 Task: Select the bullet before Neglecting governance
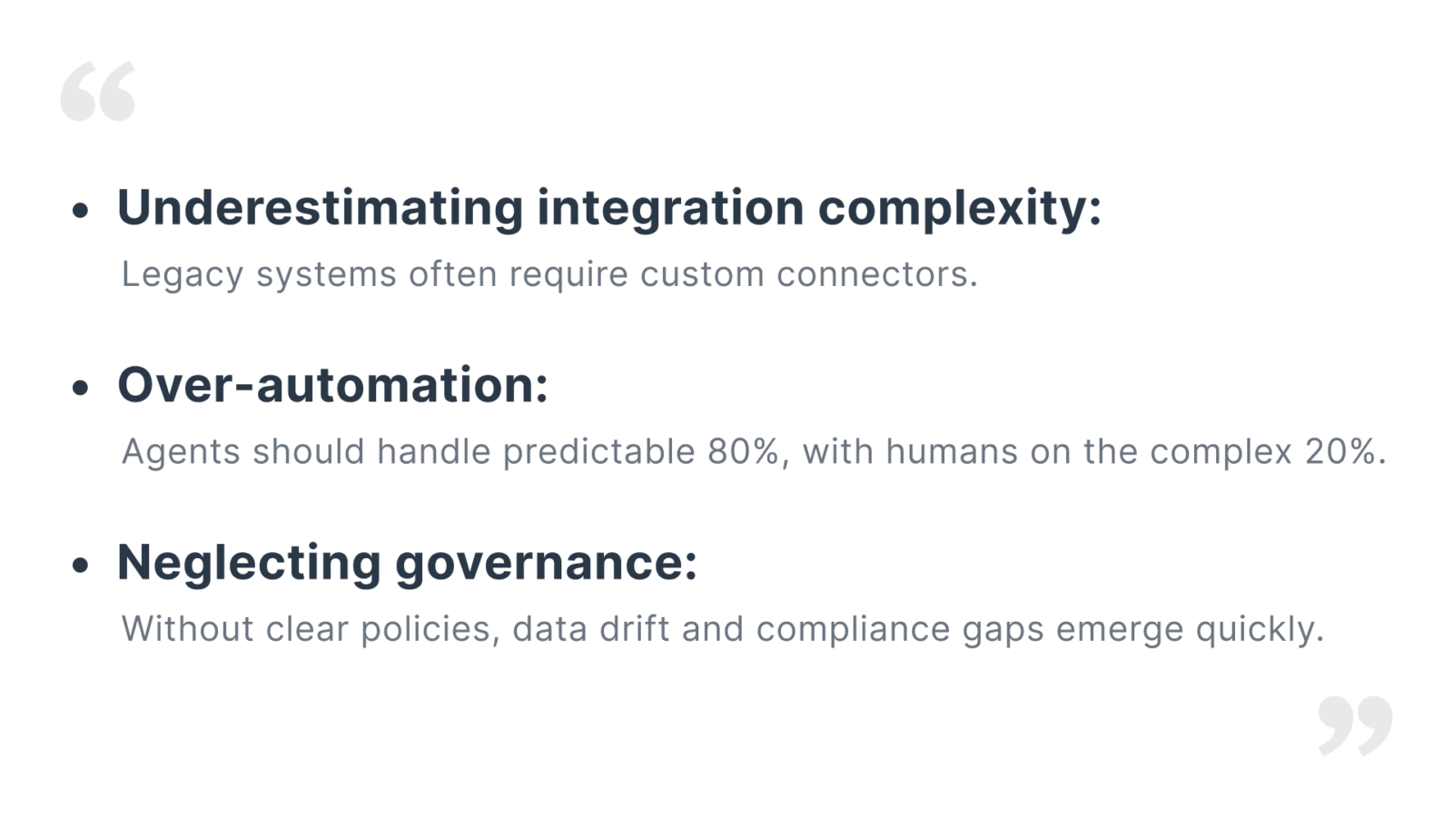point(81,566)
